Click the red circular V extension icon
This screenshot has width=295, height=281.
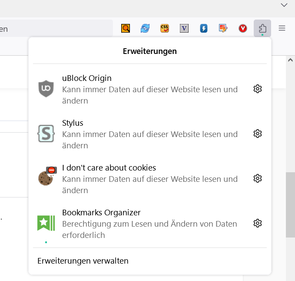[x=243, y=29]
